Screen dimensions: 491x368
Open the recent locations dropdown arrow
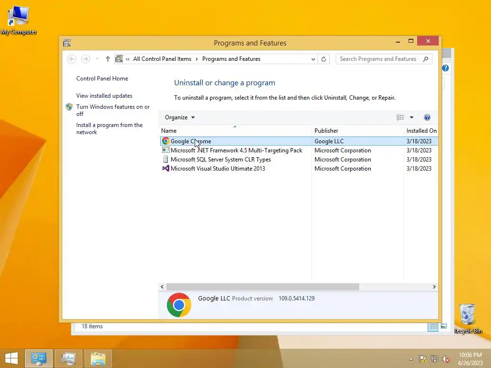click(97, 59)
